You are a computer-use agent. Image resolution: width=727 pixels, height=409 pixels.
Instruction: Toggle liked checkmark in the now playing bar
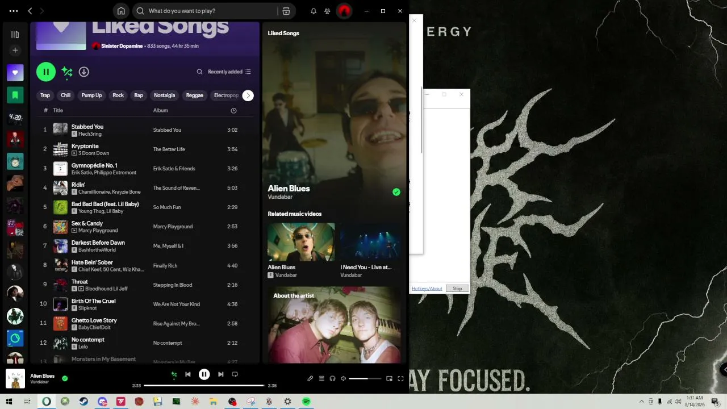click(x=65, y=378)
